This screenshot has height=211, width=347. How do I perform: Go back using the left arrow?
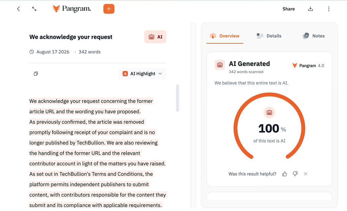(x=18, y=9)
